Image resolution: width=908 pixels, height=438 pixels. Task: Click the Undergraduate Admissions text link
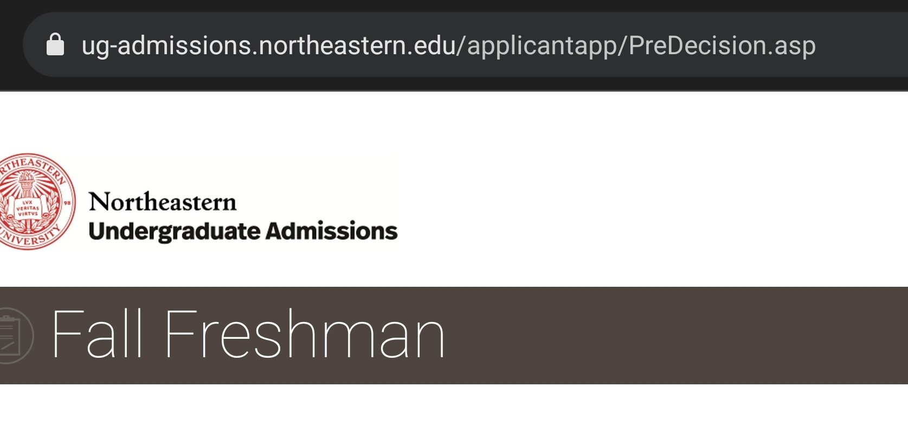243,231
